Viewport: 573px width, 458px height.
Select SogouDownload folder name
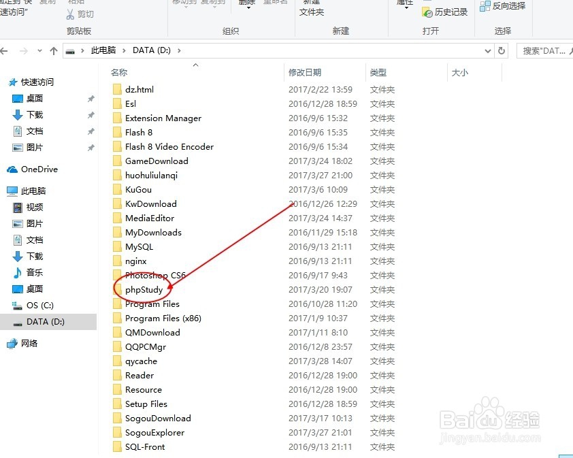click(x=159, y=418)
